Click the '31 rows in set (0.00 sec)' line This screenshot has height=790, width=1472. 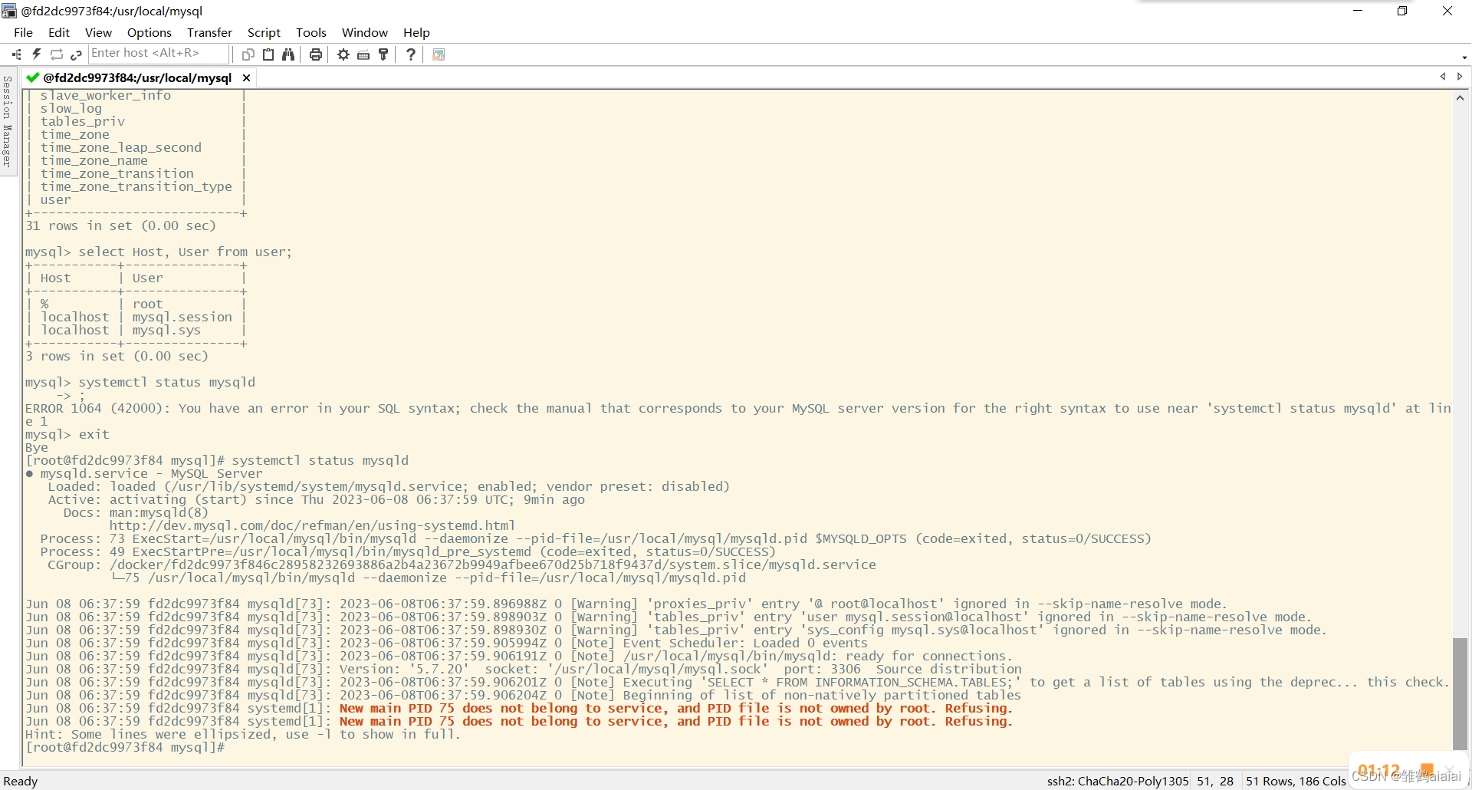120,225
